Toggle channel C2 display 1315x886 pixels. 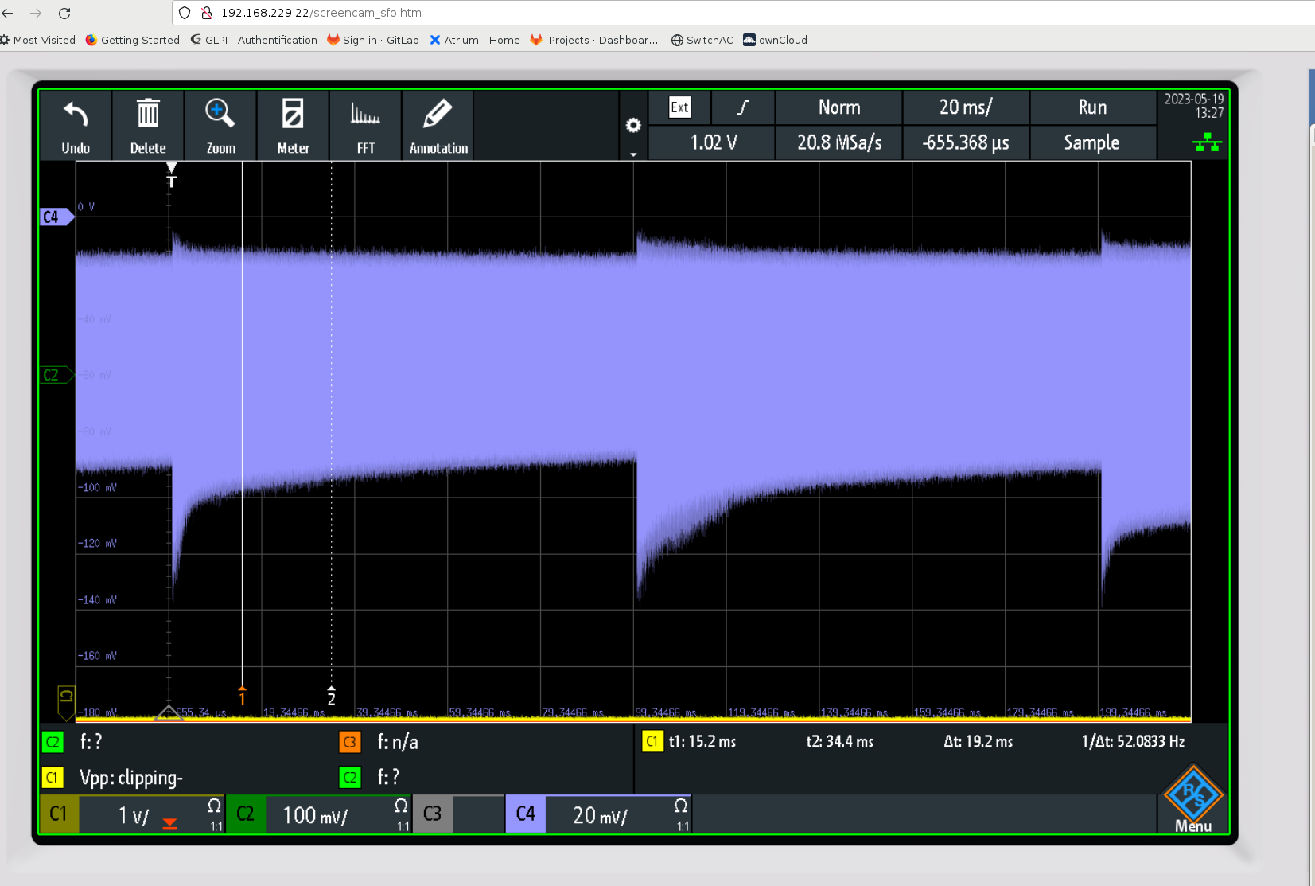245,814
